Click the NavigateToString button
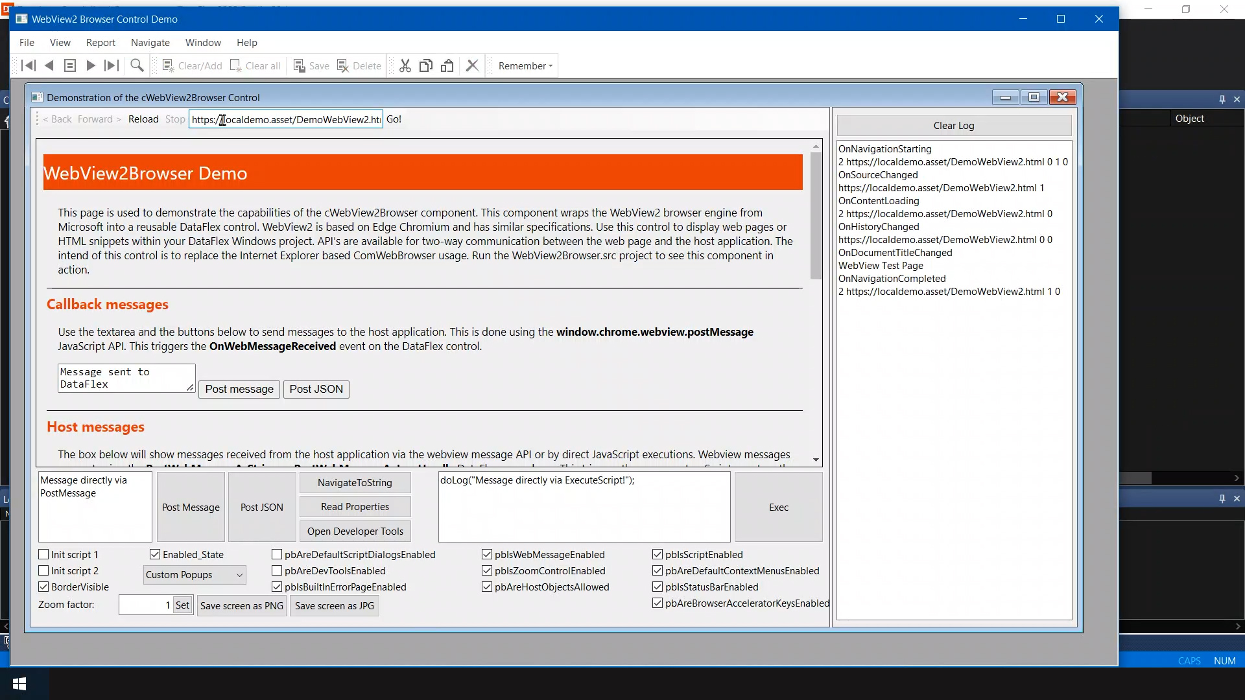The width and height of the screenshot is (1245, 700). point(355,483)
